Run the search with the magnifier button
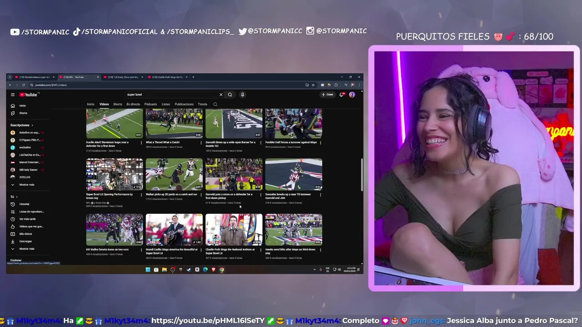Viewport: 582px width, 327px height. click(230, 94)
